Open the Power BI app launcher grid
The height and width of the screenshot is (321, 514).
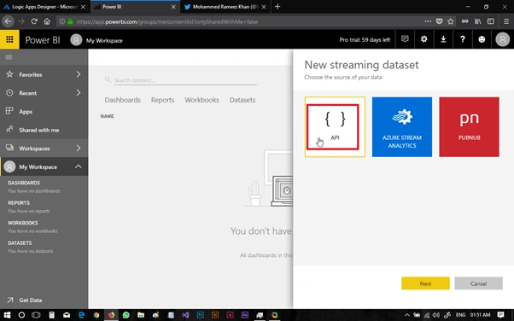[9, 39]
